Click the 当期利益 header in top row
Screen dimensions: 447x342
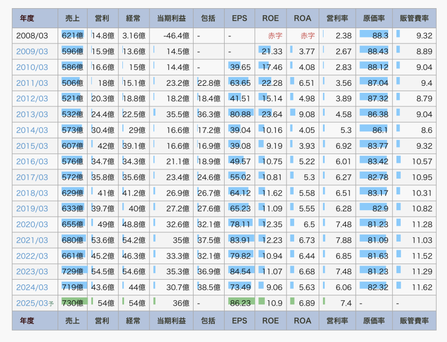tap(171, 18)
